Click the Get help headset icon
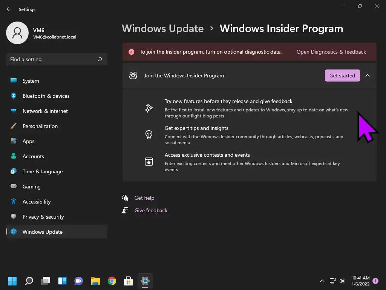The image size is (386, 290). click(125, 198)
